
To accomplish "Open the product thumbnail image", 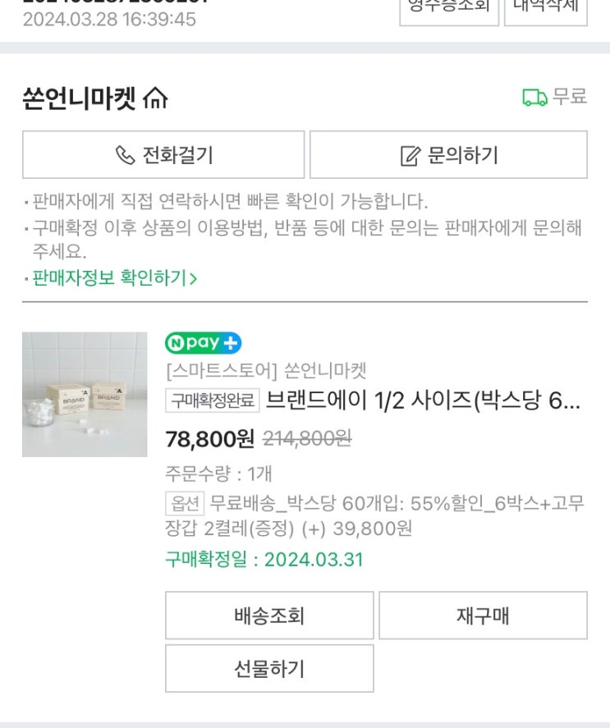I will click(x=85, y=395).
